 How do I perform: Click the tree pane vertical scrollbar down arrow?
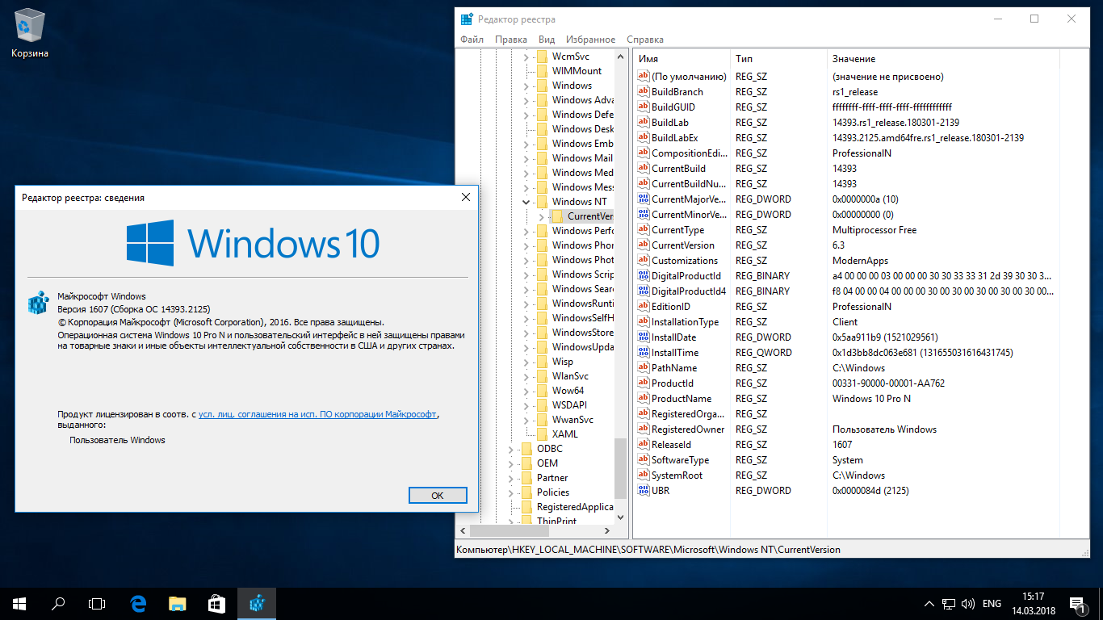[x=620, y=517]
